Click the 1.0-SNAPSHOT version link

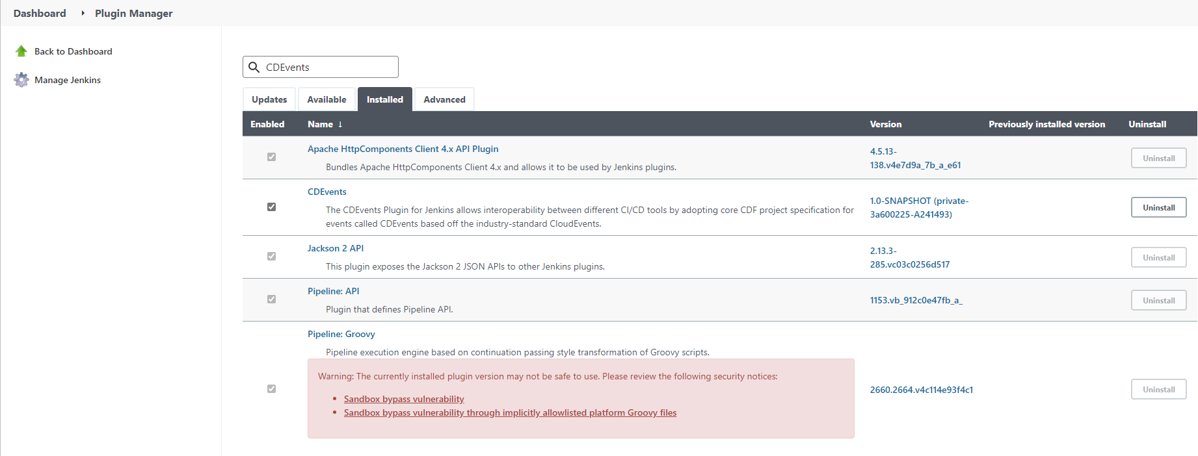(x=920, y=207)
